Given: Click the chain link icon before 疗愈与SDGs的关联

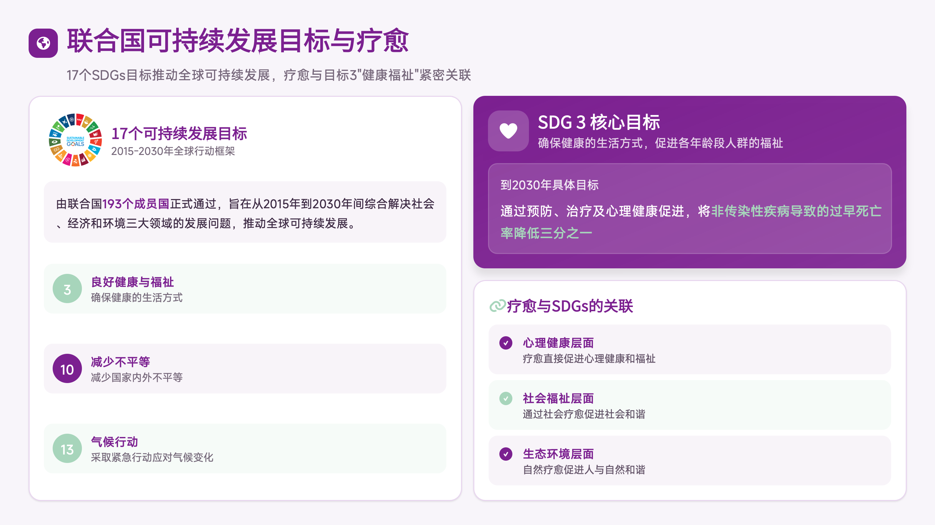Looking at the screenshot, I should click(497, 305).
